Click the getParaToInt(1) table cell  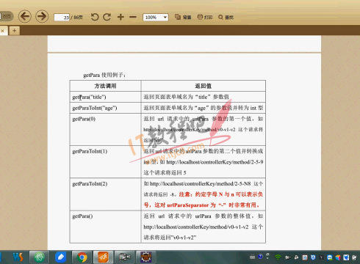pyautogui.click(x=105, y=162)
